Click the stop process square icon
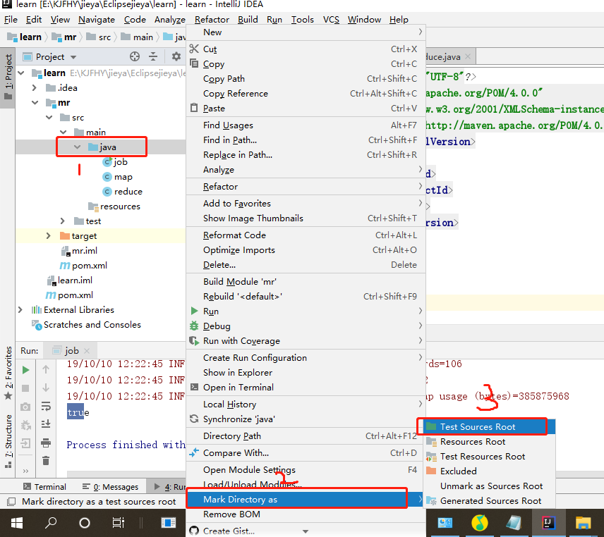The height and width of the screenshot is (537, 604). point(25,390)
